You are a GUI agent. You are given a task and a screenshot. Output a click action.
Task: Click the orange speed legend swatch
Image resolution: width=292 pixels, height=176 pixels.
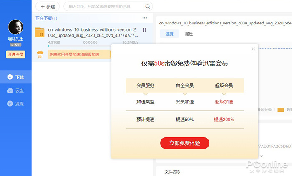(281, 110)
